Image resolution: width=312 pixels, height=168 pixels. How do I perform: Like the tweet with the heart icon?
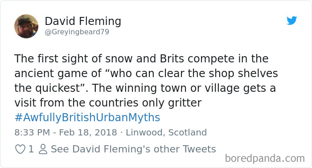(x=20, y=149)
